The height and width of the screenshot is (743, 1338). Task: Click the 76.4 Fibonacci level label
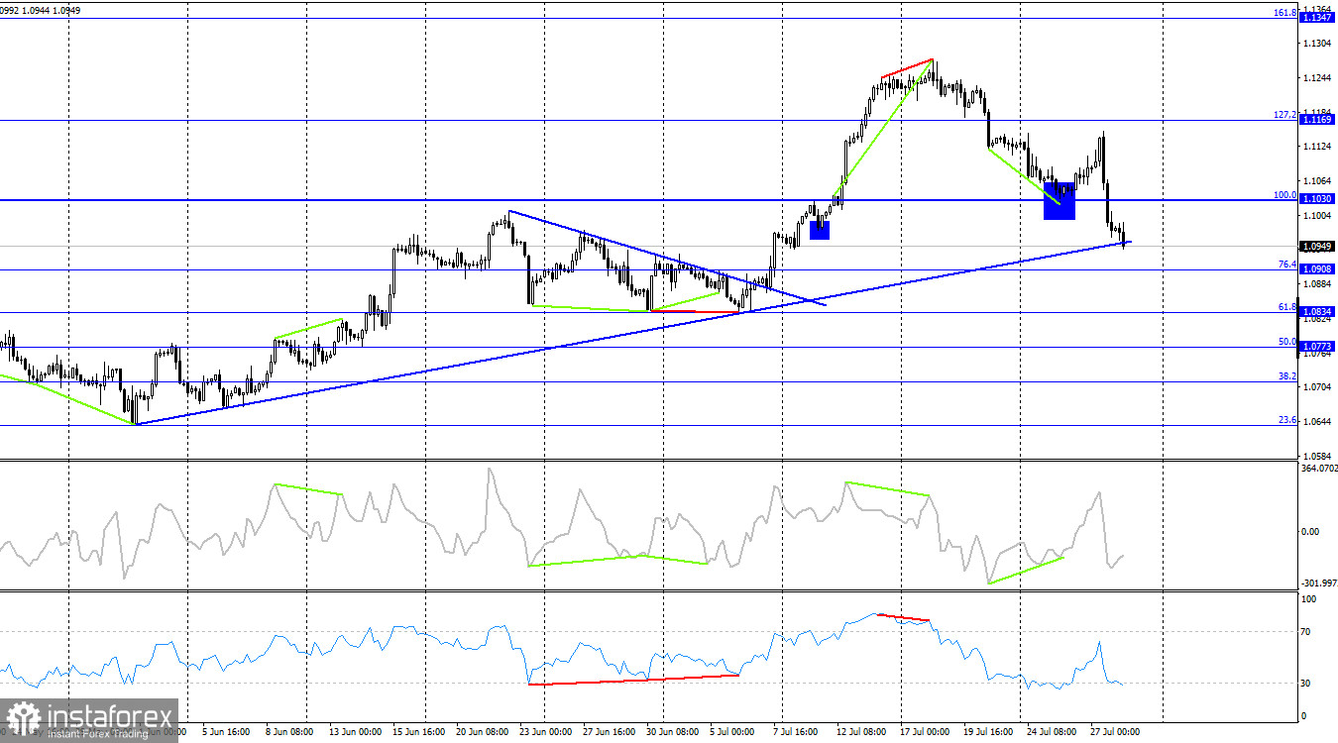(x=1286, y=265)
